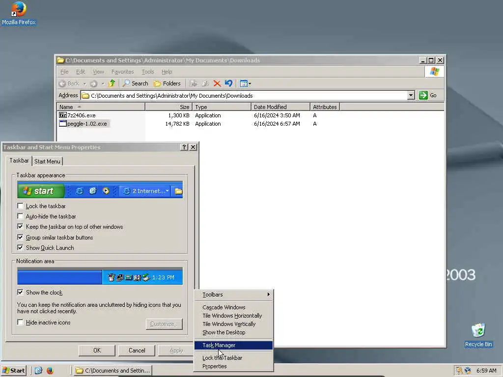Click the Windows flag logo in Explorer
Viewport: 503px width, 377px height.
[x=434, y=72]
